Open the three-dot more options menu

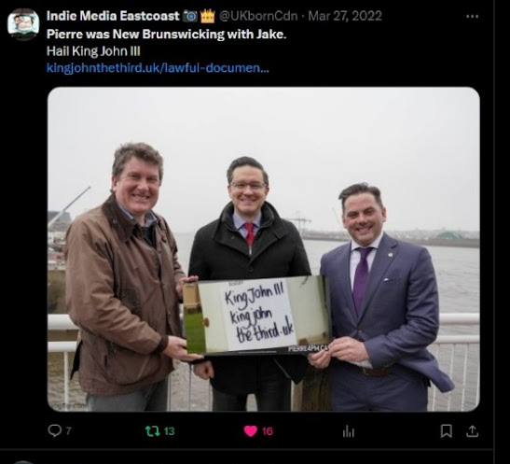click(x=472, y=16)
